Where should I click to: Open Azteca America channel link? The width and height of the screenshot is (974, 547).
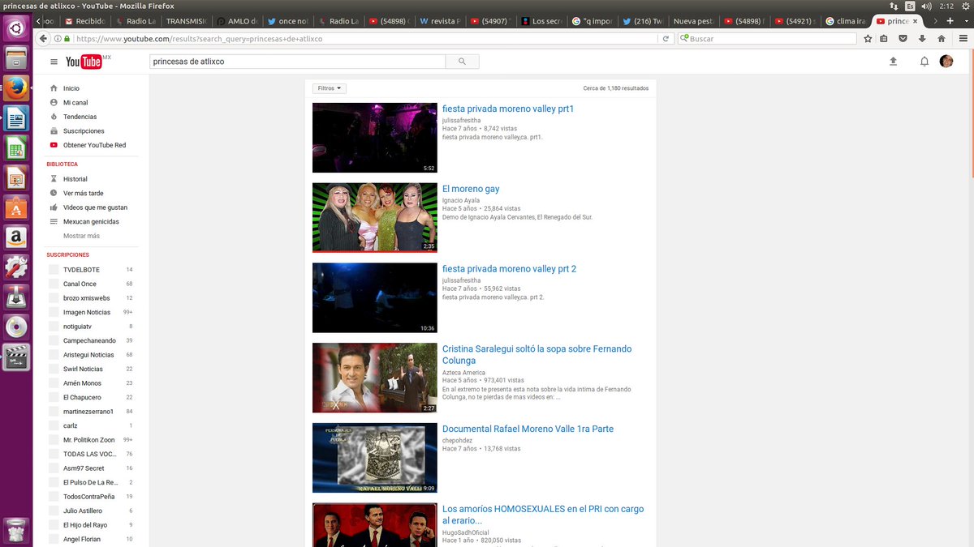[x=463, y=373]
